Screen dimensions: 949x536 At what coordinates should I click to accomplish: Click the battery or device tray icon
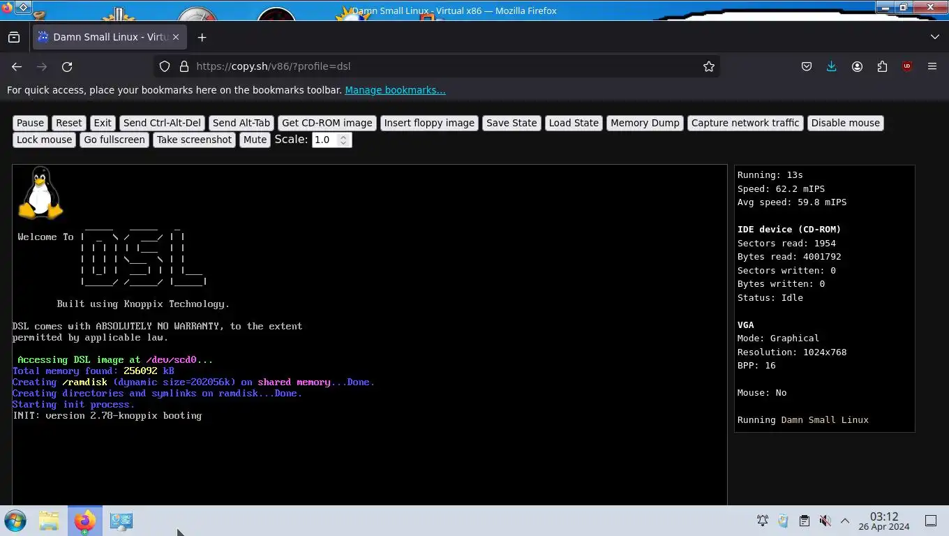(x=783, y=521)
